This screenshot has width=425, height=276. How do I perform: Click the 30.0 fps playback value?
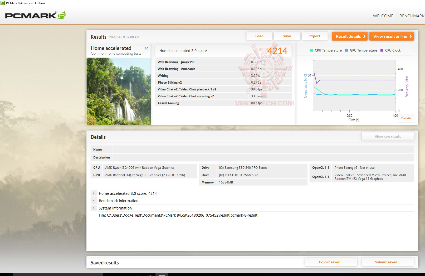(x=257, y=89)
